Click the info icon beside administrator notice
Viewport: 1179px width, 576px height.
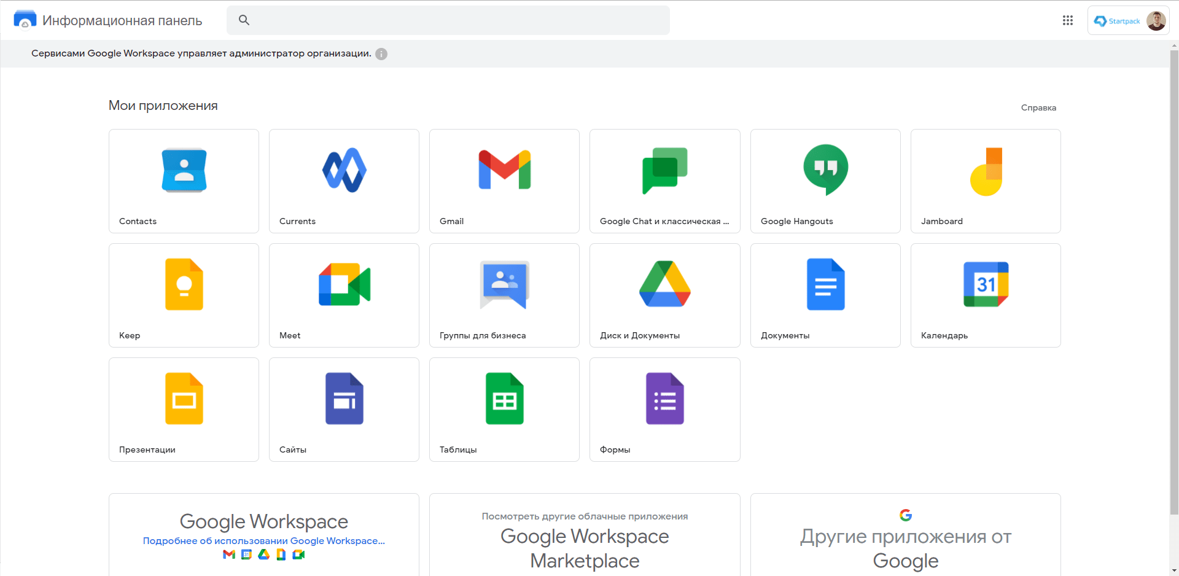(x=381, y=54)
